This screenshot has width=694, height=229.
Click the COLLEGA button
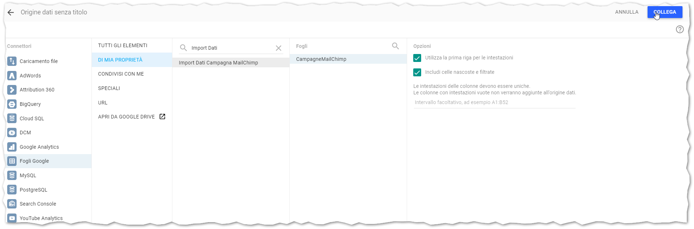click(665, 12)
